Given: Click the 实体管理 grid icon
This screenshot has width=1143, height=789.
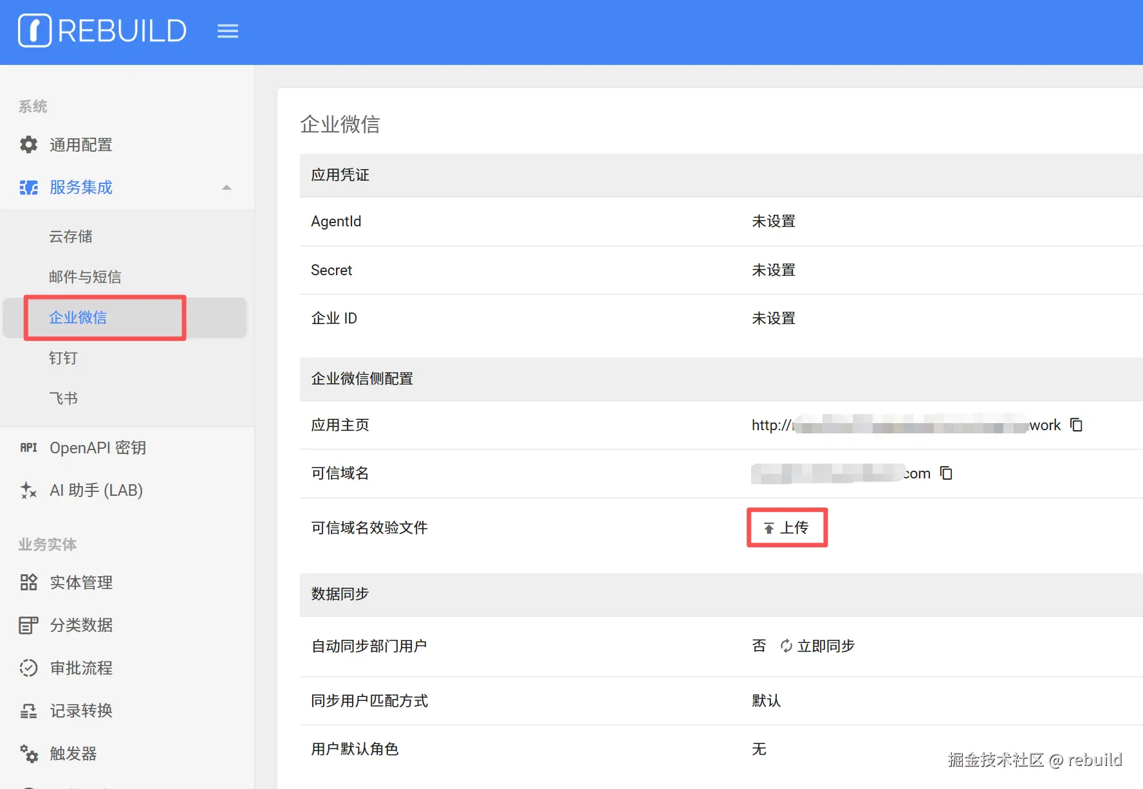Looking at the screenshot, I should pyautogui.click(x=28, y=583).
